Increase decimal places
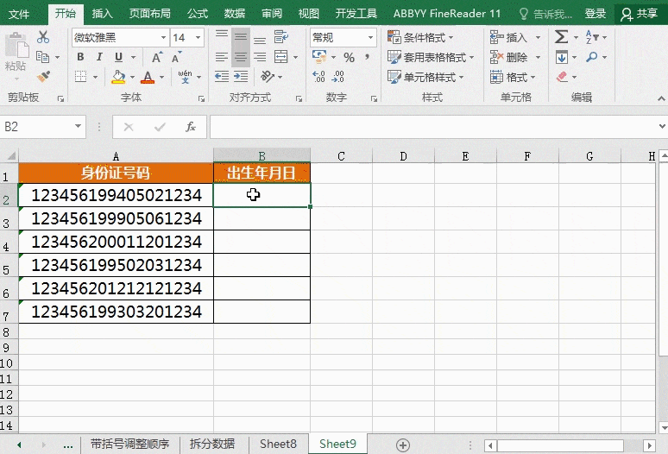 [318, 77]
